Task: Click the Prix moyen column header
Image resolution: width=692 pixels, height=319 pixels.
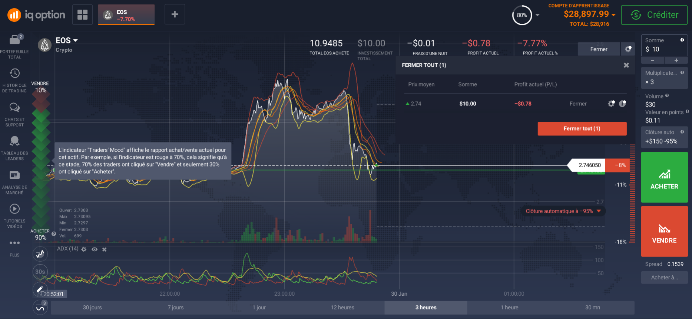Action: coord(421,84)
